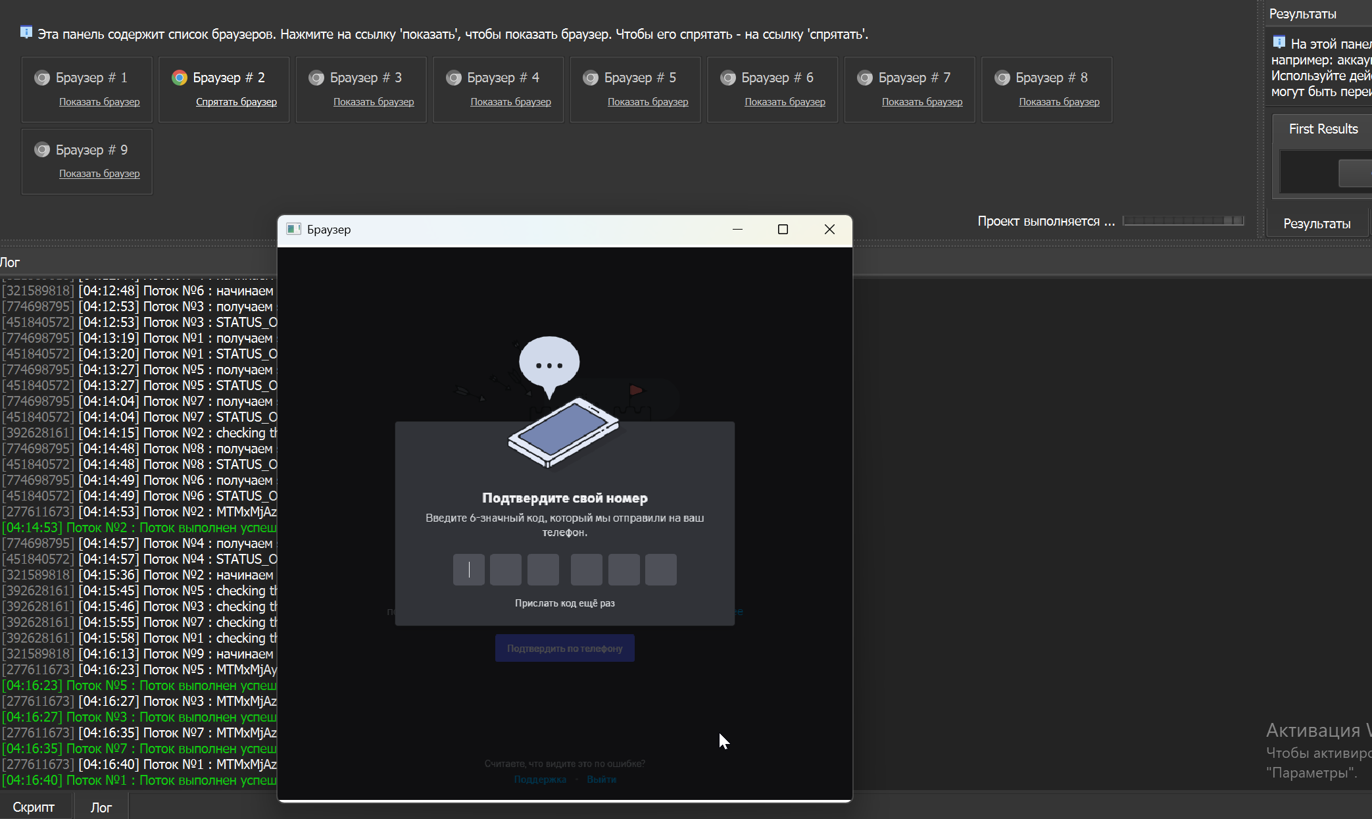Click the info icon beside the browser list description

(x=26, y=32)
